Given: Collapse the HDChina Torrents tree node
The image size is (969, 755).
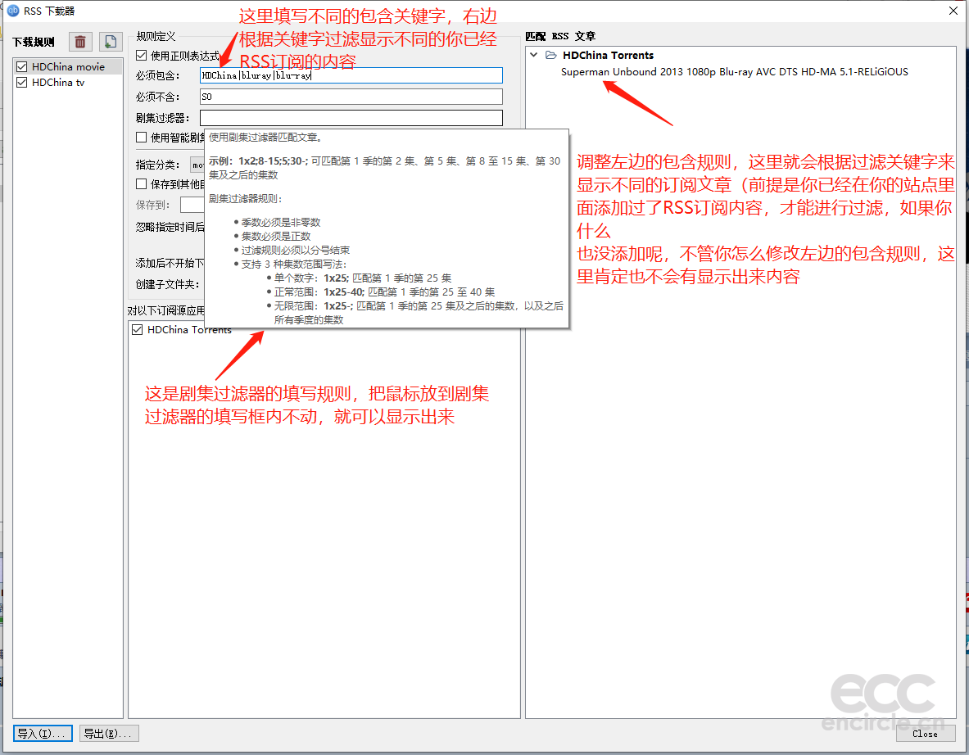Looking at the screenshot, I should pos(535,56).
